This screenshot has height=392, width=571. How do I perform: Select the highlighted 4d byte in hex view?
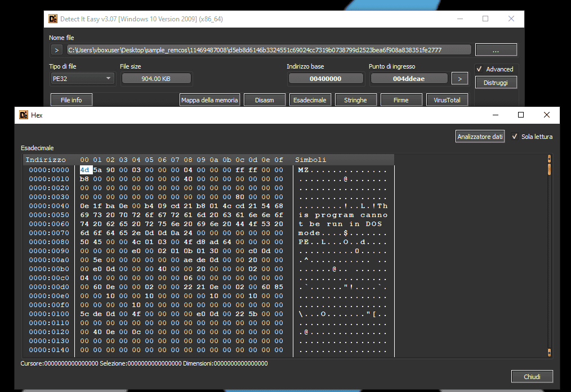(x=85, y=170)
